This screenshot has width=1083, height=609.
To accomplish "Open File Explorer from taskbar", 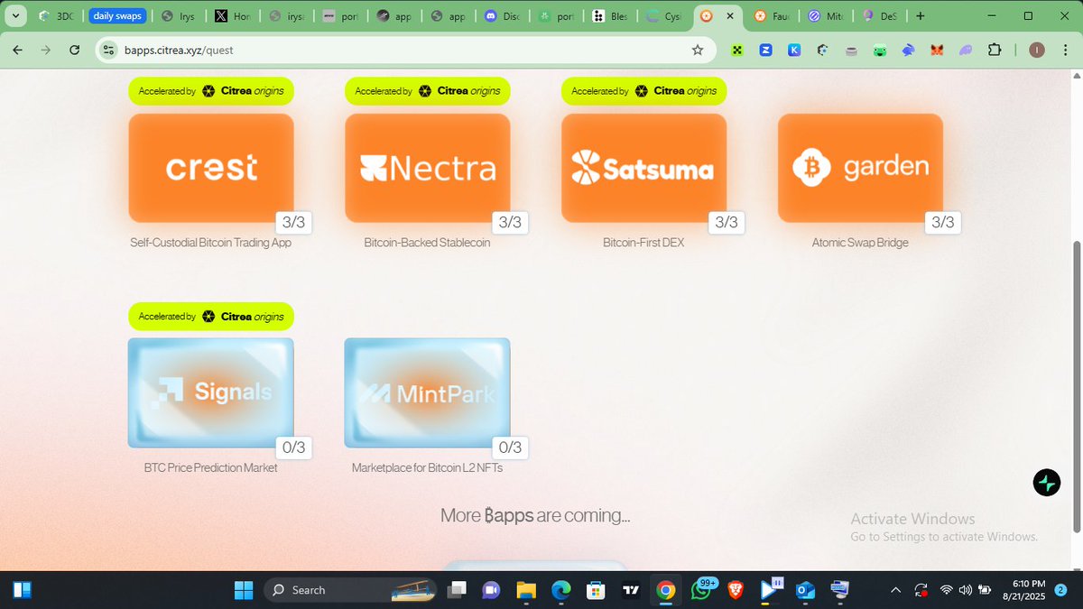I will [x=526, y=590].
